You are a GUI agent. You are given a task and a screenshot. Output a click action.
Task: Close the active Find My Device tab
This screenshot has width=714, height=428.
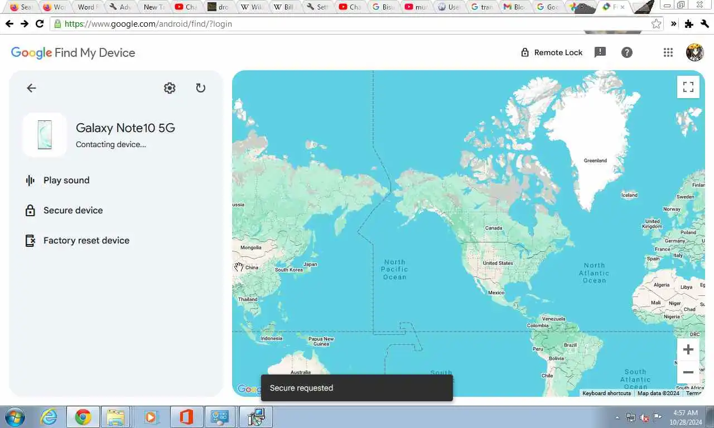623,7
